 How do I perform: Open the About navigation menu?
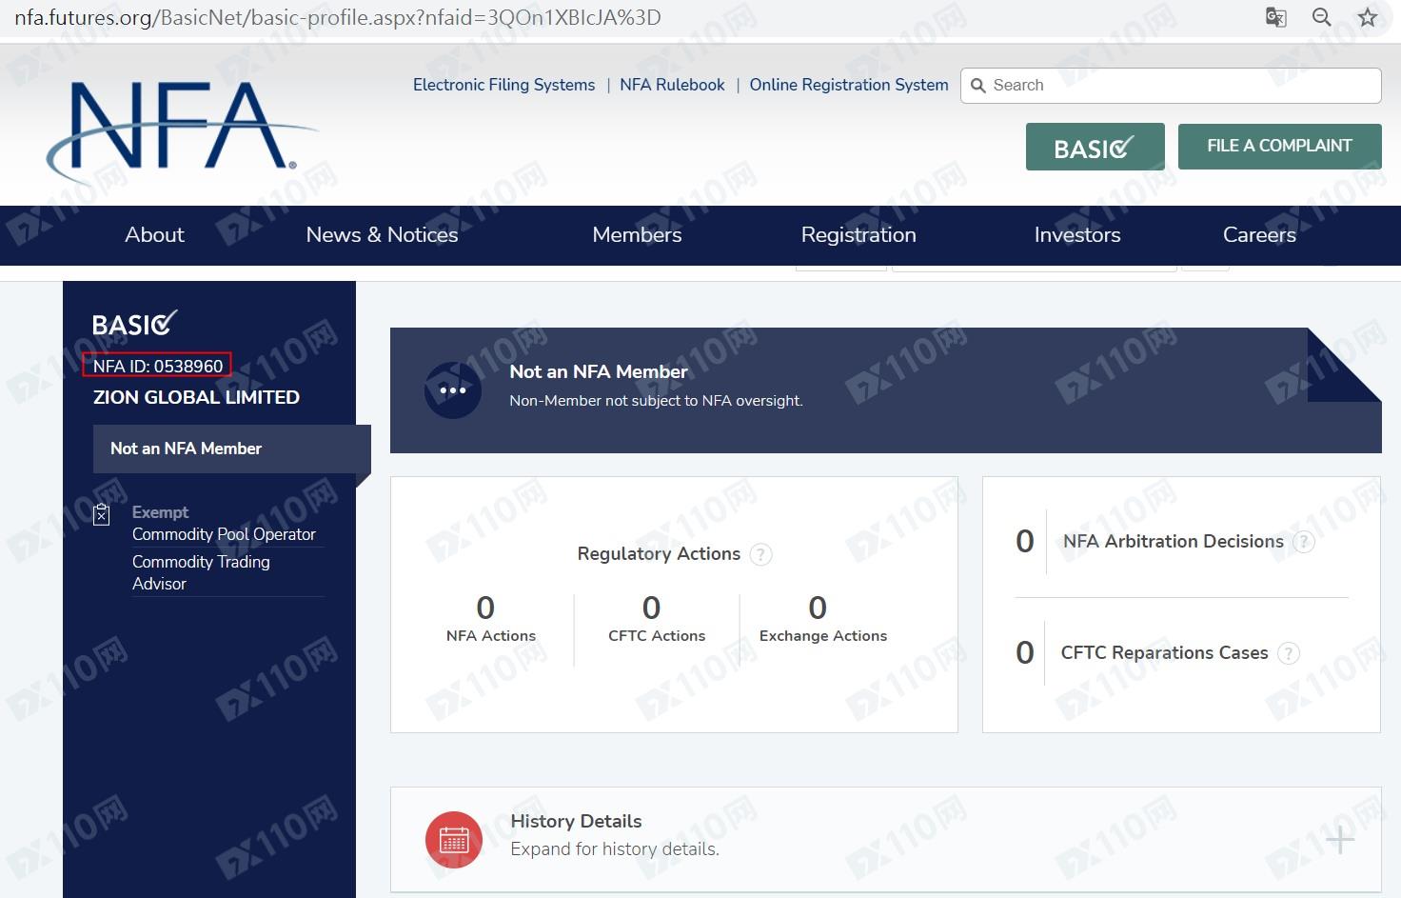pos(154,235)
